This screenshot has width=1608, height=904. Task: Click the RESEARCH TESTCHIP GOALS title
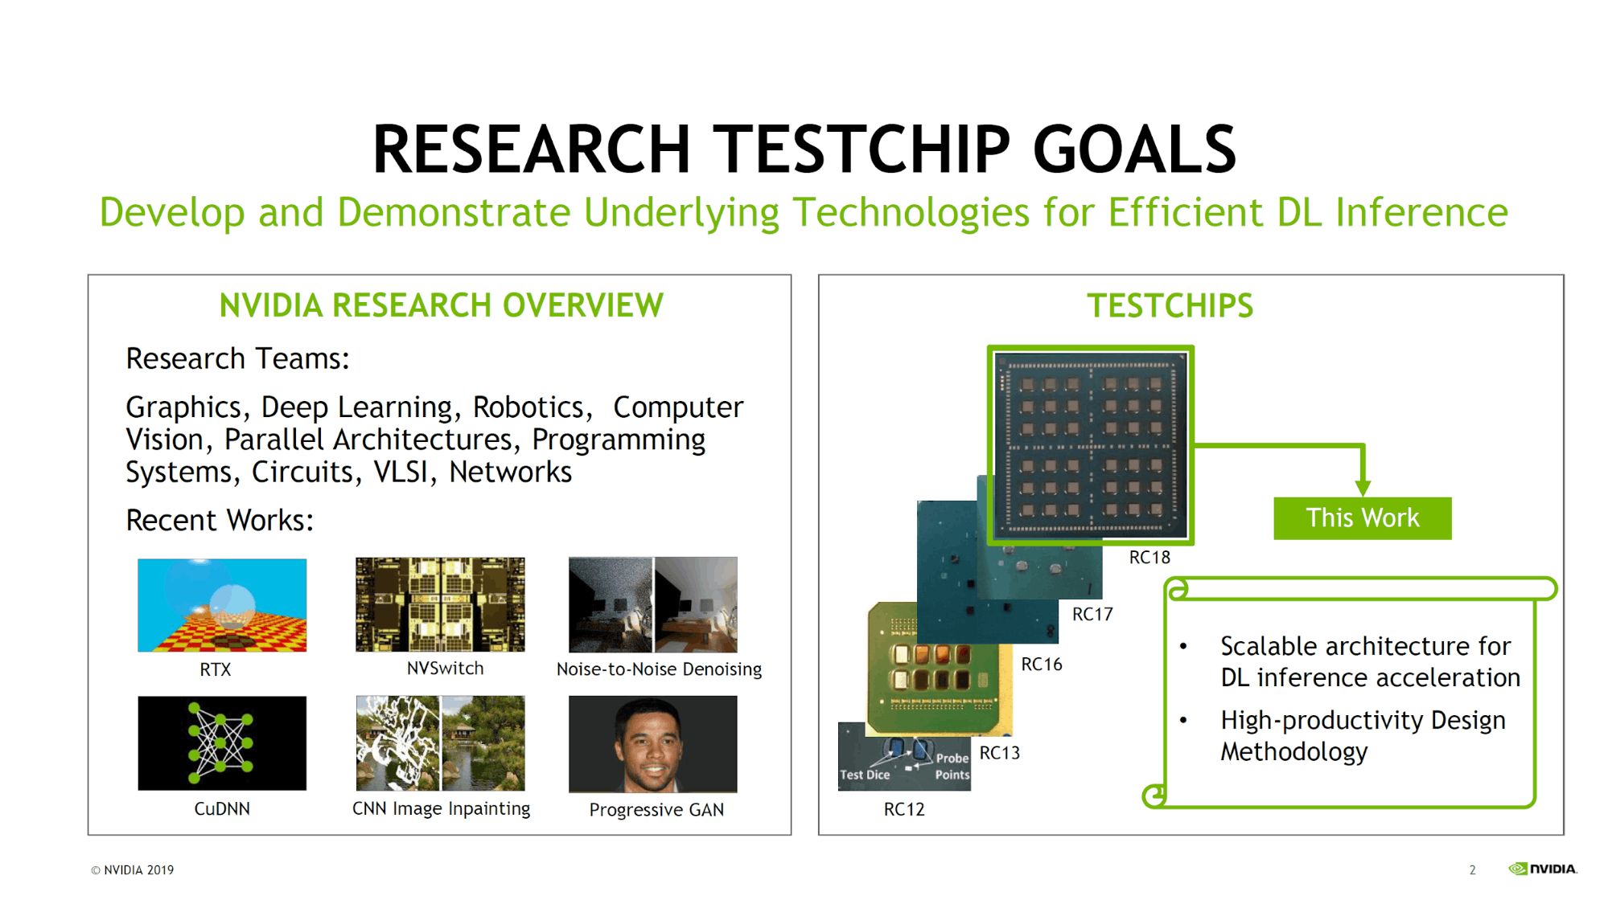tap(804, 149)
